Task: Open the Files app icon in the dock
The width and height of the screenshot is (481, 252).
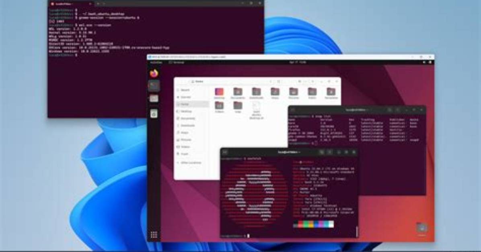Action: [154, 99]
